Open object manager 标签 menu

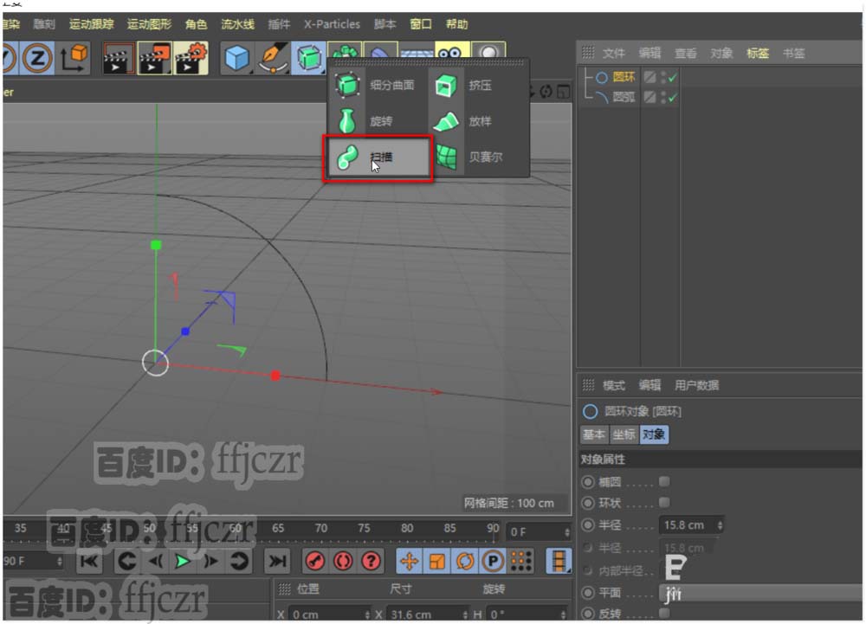757,54
